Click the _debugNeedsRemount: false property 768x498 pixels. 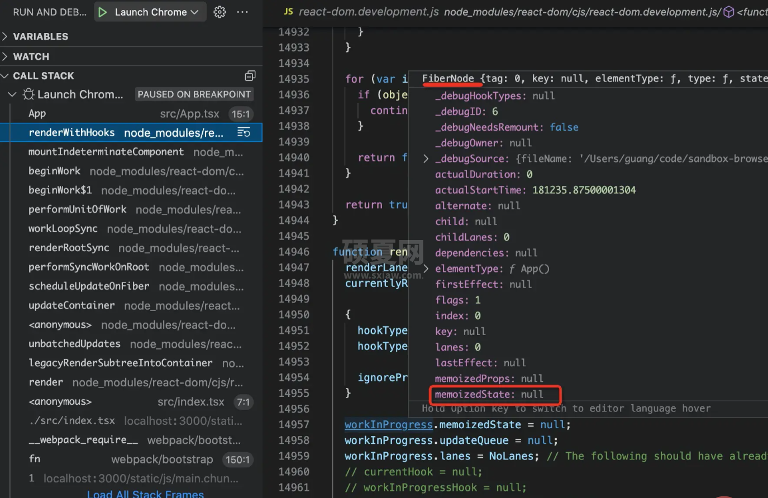click(507, 127)
